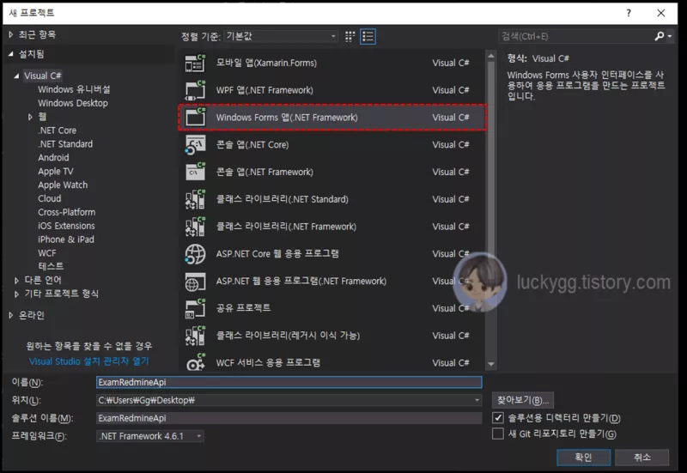Click the search magnifier icon
This screenshot has height=473, width=687.
[659, 36]
